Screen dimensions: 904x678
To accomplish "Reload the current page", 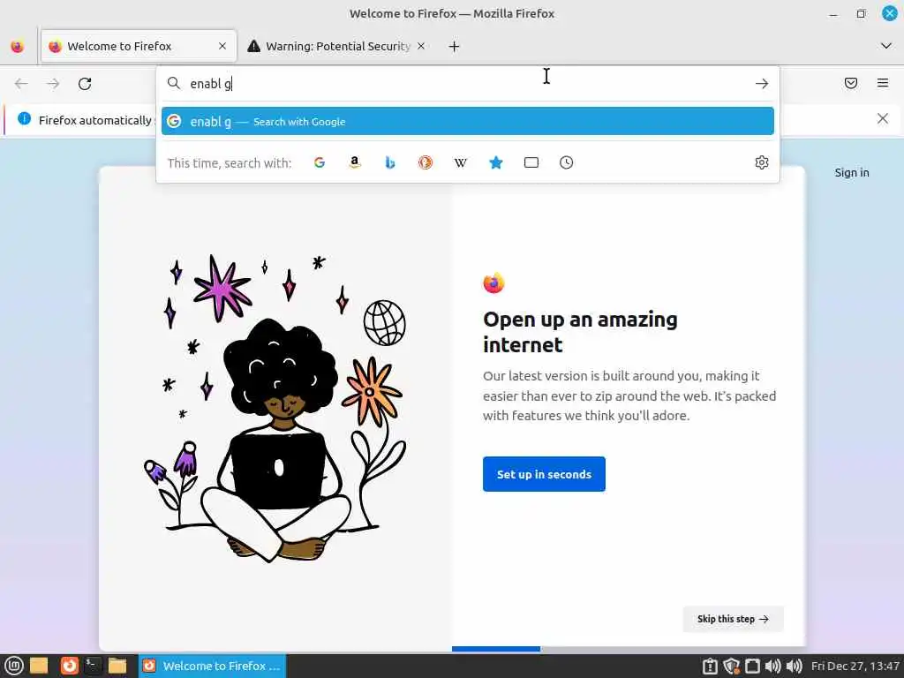I will click(85, 84).
